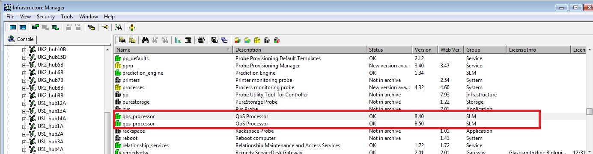Click the binoculars find icon
The width and height of the screenshot is (593, 154).
pos(145,40)
